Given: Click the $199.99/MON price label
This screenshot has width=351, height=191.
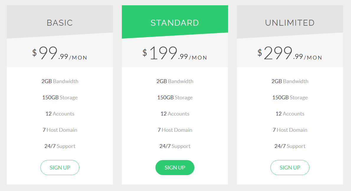Looking at the screenshot, I should 175,53.
